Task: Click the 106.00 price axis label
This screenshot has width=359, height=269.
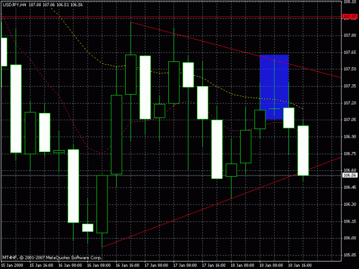Action: coord(350,238)
